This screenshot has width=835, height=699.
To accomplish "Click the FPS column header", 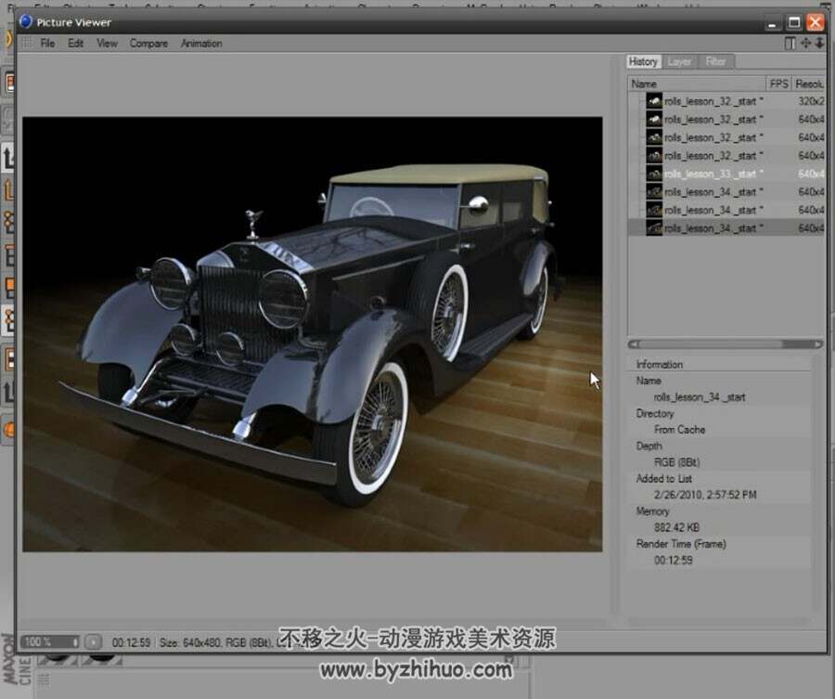I will (778, 84).
